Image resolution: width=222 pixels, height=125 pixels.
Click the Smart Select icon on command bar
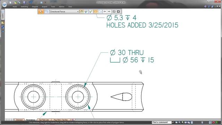tap(91, 11)
